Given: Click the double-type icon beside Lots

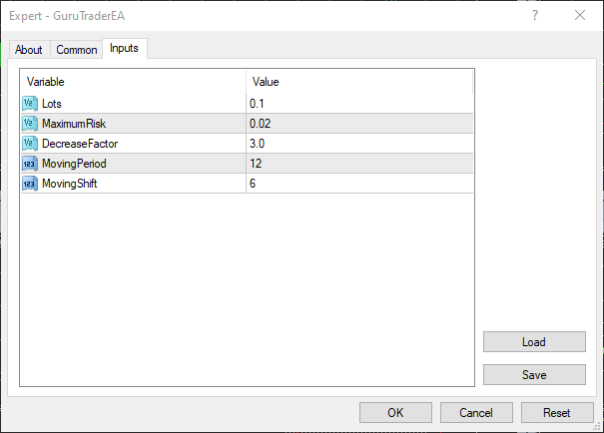Looking at the screenshot, I should (x=30, y=104).
